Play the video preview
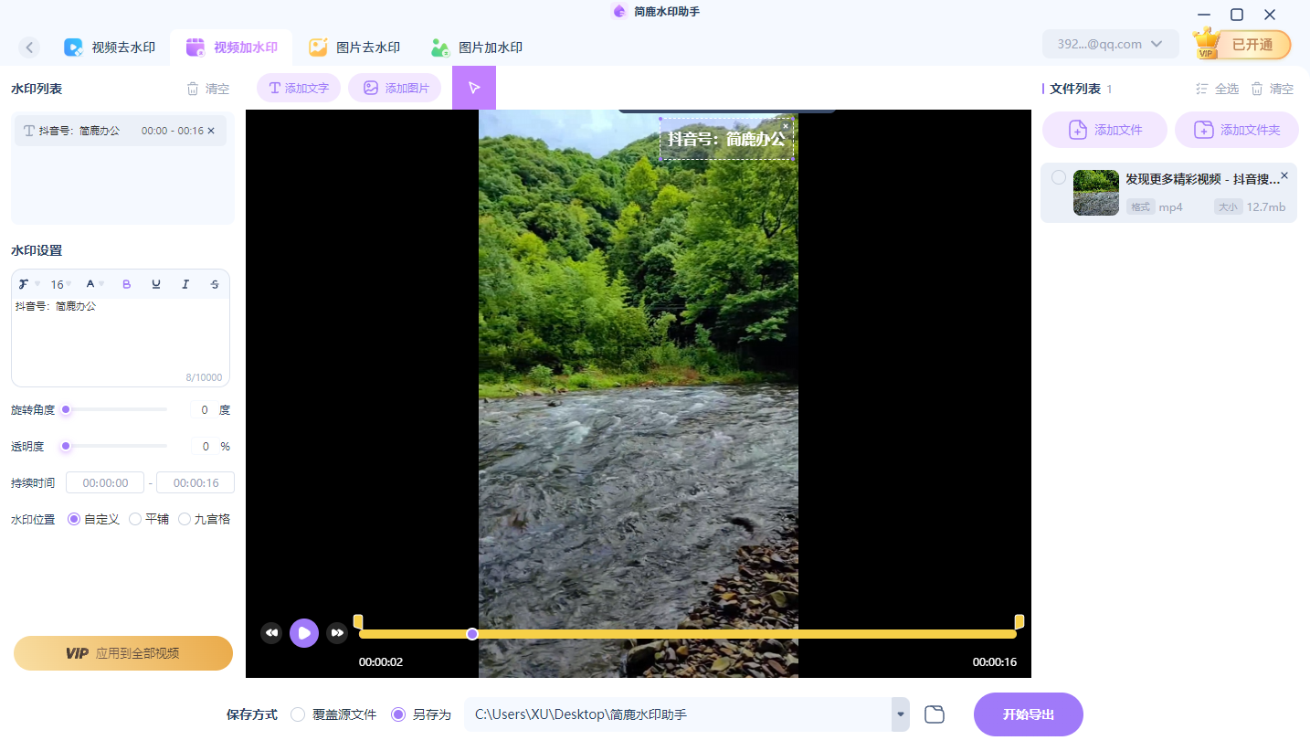 click(x=304, y=632)
